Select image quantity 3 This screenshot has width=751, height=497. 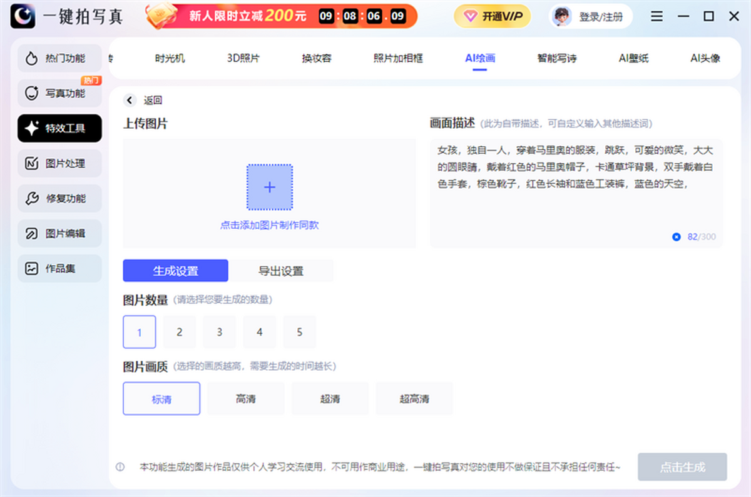pyautogui.click(x=220, y=332)
